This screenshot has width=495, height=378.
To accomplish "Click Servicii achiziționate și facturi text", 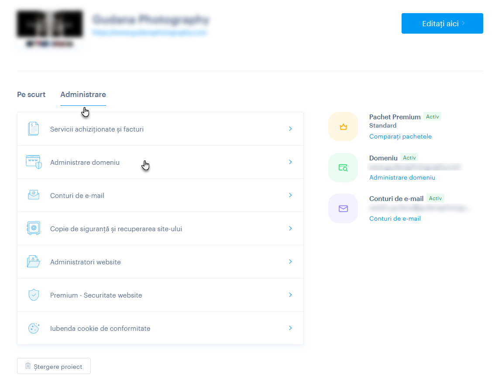I will point(97,129).
